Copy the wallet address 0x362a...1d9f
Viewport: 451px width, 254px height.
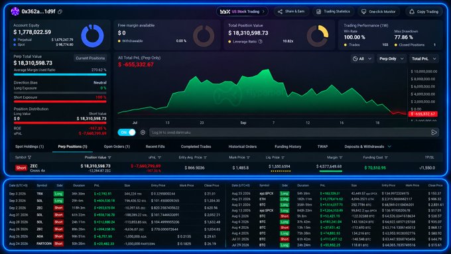[x=60, y=12]
